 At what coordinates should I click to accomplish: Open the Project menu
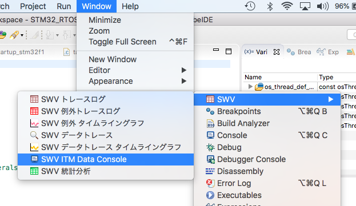click(33, 6)
